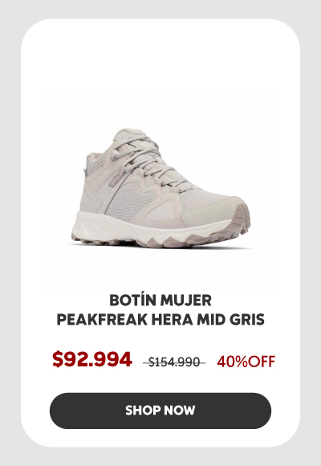Image resolution: width=321 pixels, height=466 pixels.
Task: Click the word PEAKFREAK in the product name
Action: click(x=102, y=320)
